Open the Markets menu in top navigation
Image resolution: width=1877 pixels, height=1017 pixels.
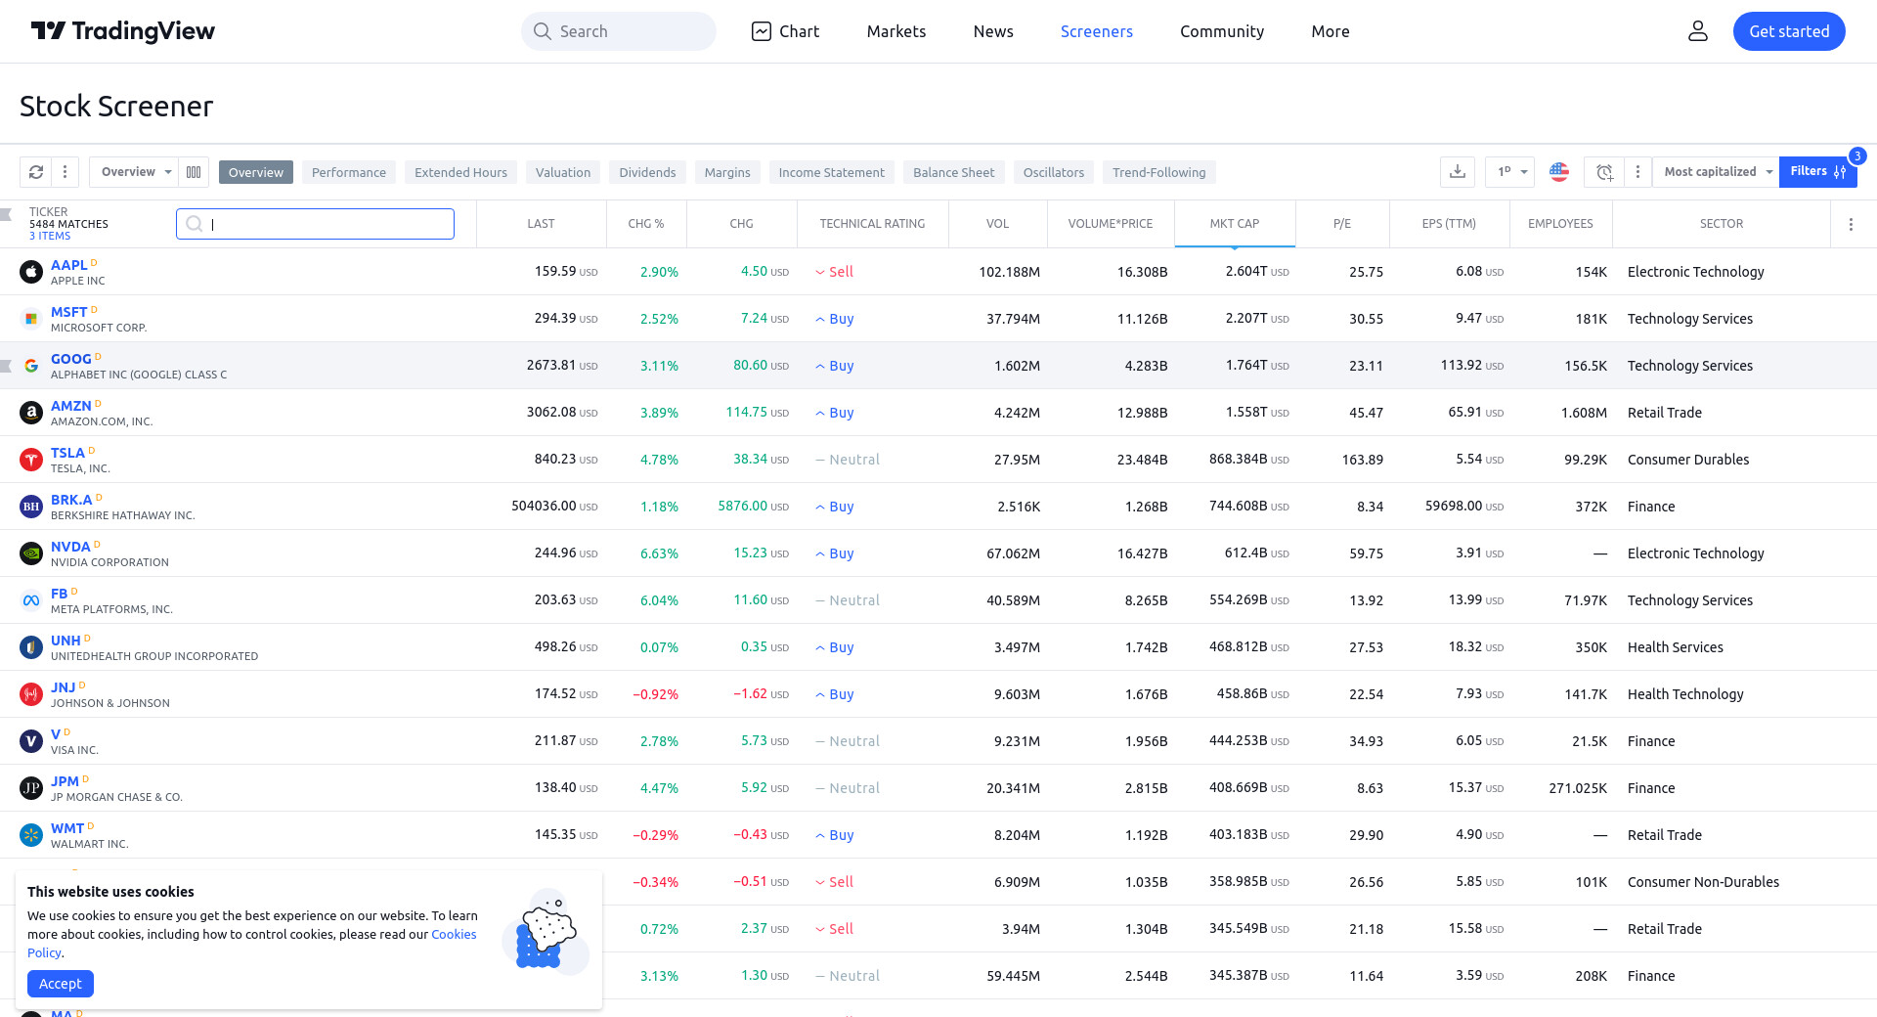895,31
